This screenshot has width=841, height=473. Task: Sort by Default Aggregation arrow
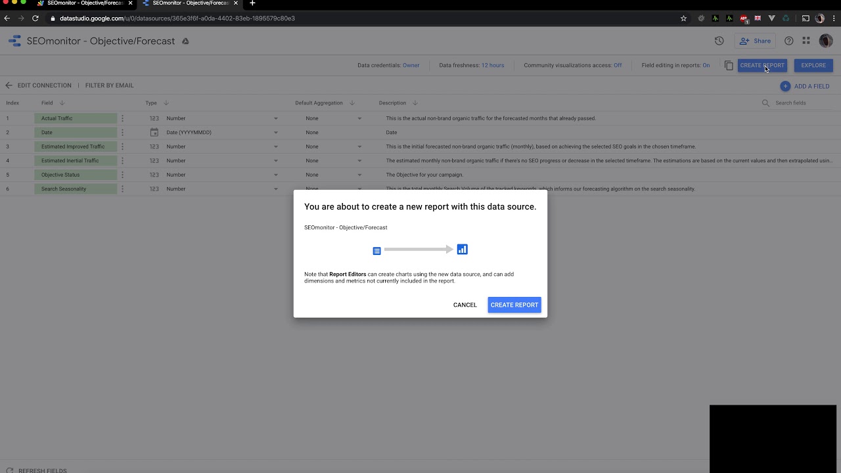[352, 103]
